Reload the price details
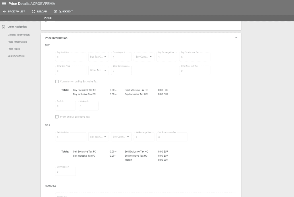This screenshot has height=197, width=294. click(39, 11)
